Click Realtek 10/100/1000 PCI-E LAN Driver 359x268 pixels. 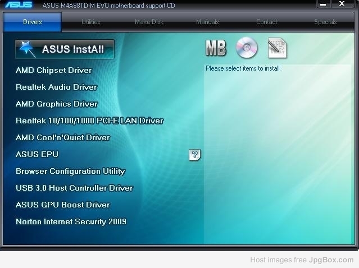(x=89, y=121)
